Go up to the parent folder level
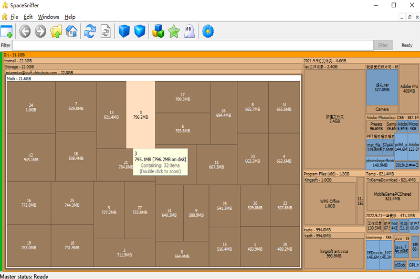 pos(56,31)
